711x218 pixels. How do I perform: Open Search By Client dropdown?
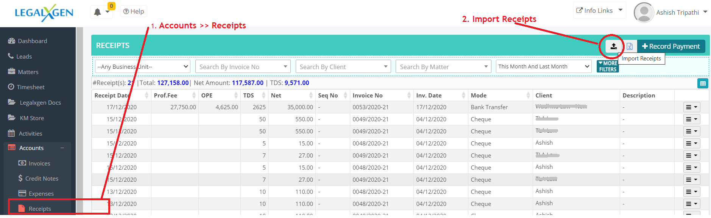pos(343,67)
